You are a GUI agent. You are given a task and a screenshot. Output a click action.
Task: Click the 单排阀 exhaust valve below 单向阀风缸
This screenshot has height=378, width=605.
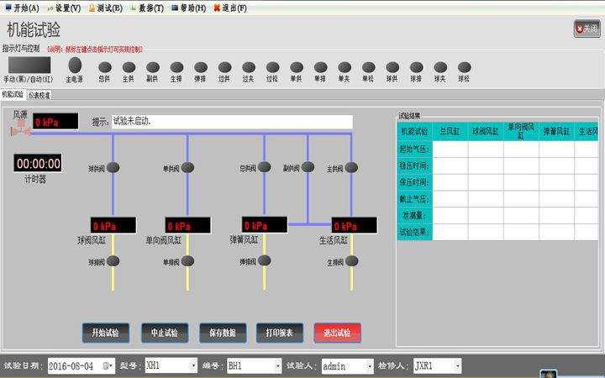(188, 261)
